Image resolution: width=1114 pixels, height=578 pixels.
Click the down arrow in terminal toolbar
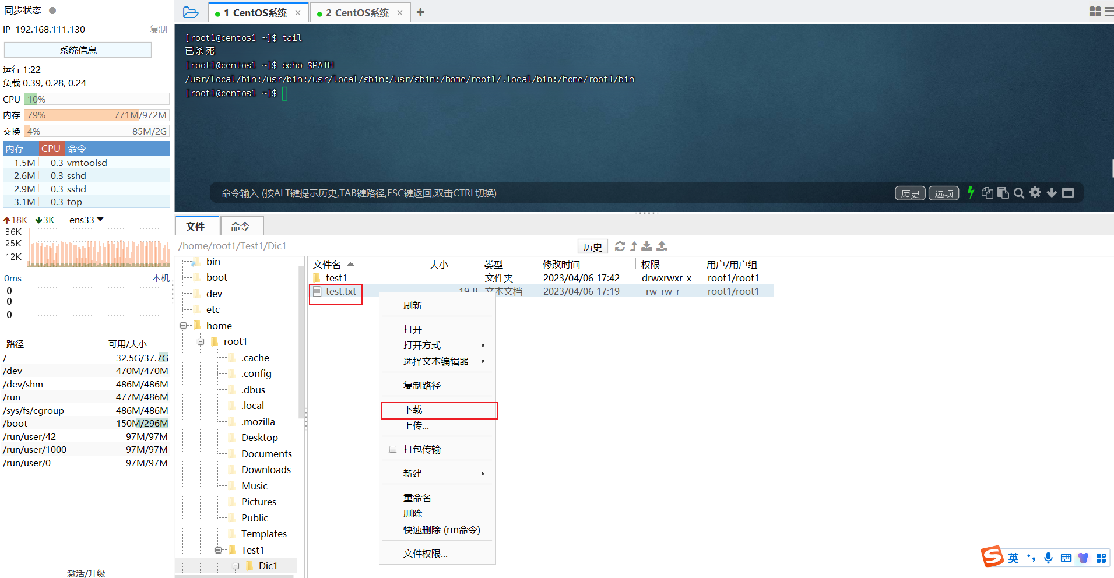[x=1052, y=193]
